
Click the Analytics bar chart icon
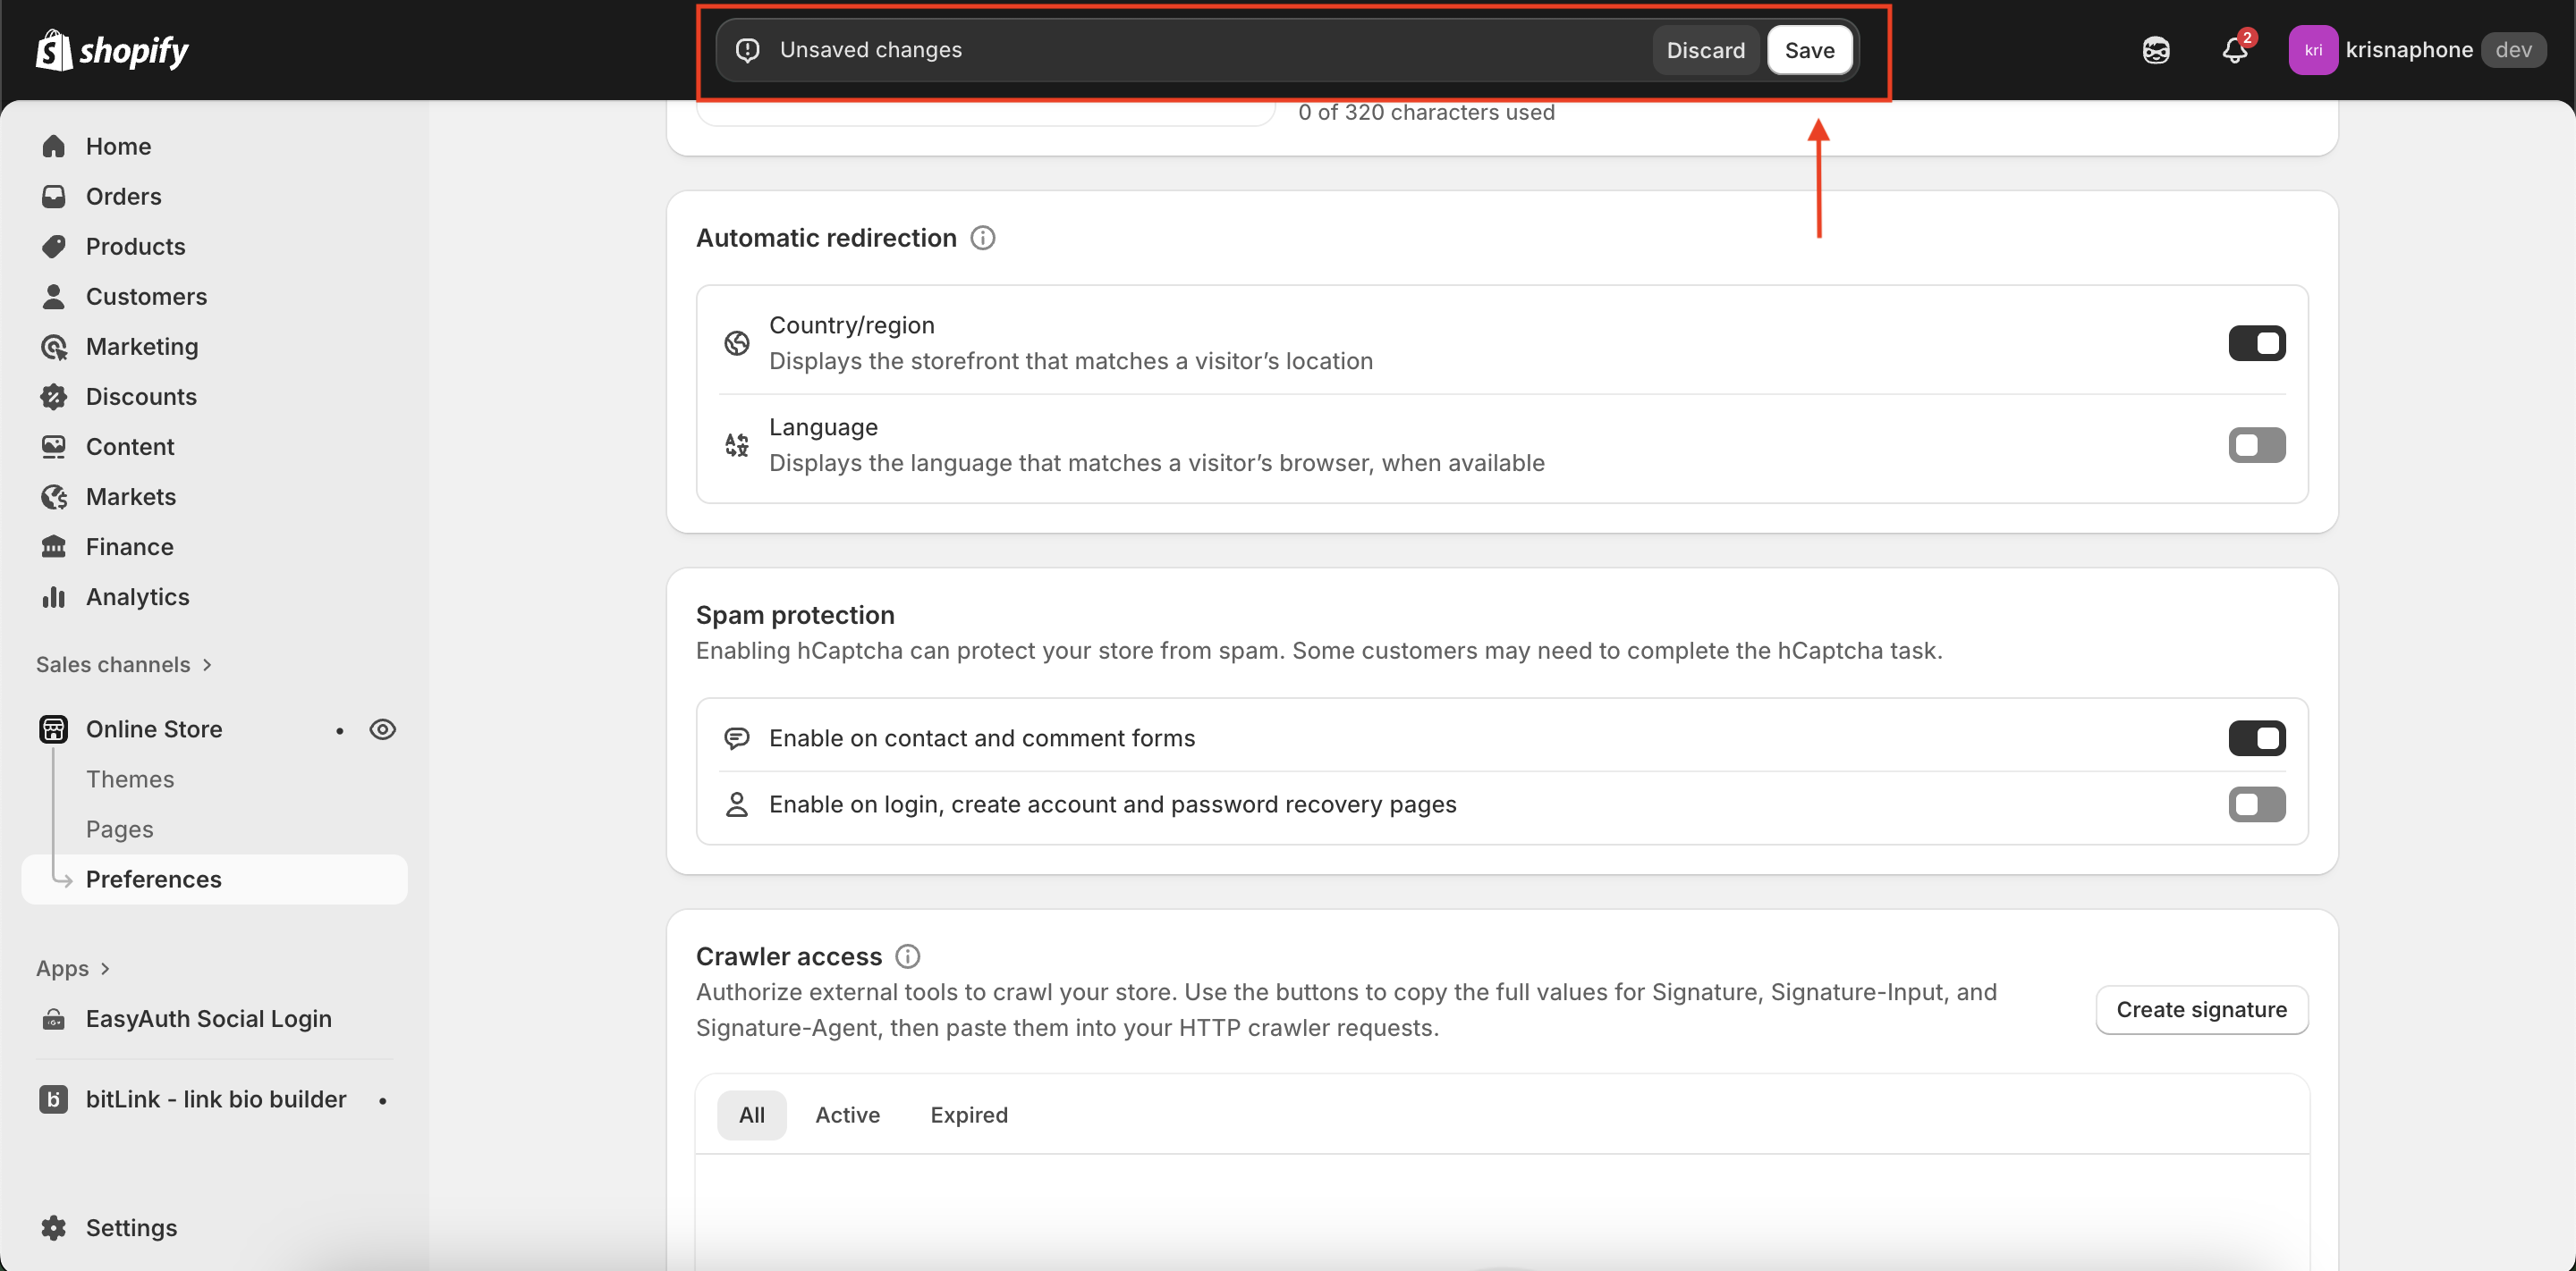pos(54,596)
